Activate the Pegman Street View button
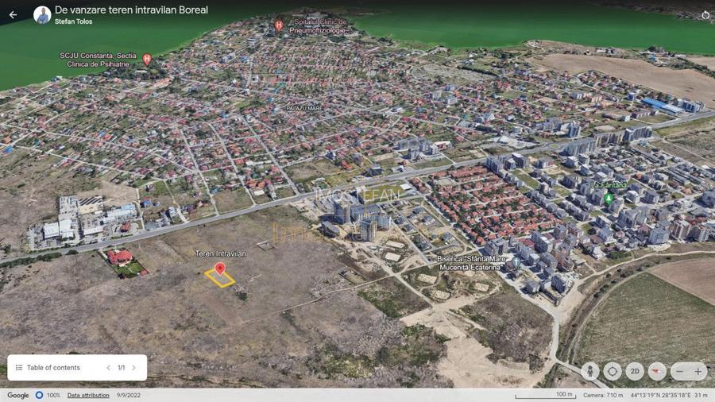 (x=590, y=371)
